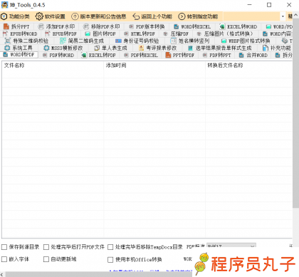This screenshot has height=277, width=299.
Task: Switch to PDF转WORD tab
Action: [58, 55]
